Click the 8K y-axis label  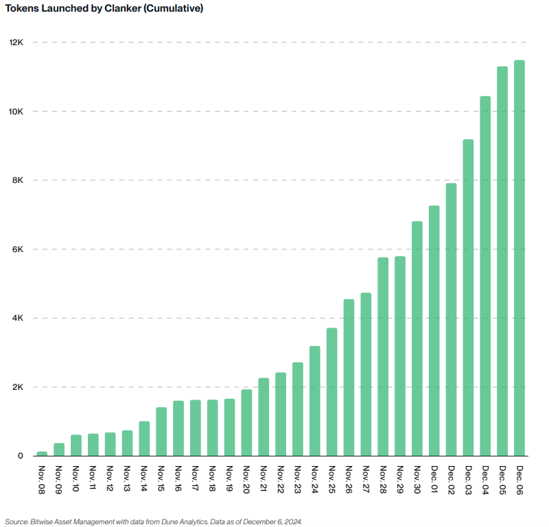(x=18, y=180)
